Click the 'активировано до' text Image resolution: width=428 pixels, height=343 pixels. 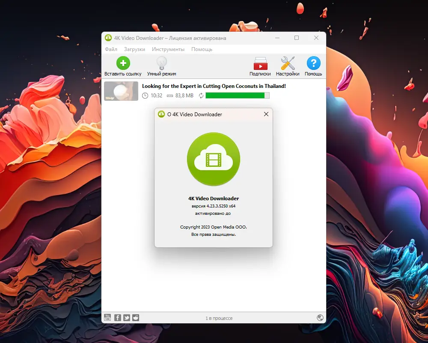(x=213, y=214)
